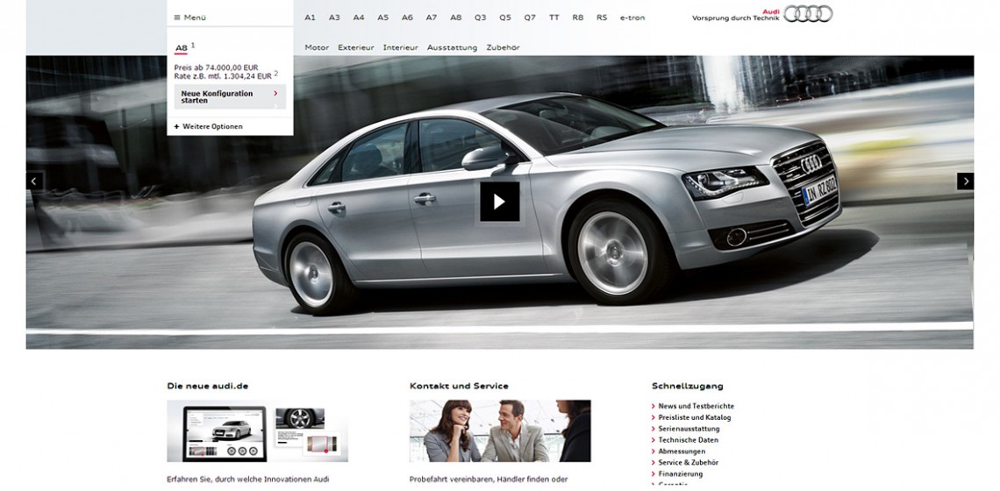
Task: Select the A6 model
Action: [x=407, y=18]
